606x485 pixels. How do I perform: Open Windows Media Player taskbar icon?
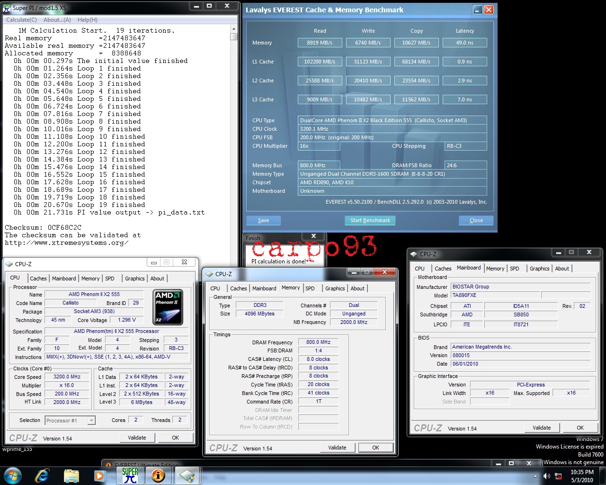(x=99, y=476)
